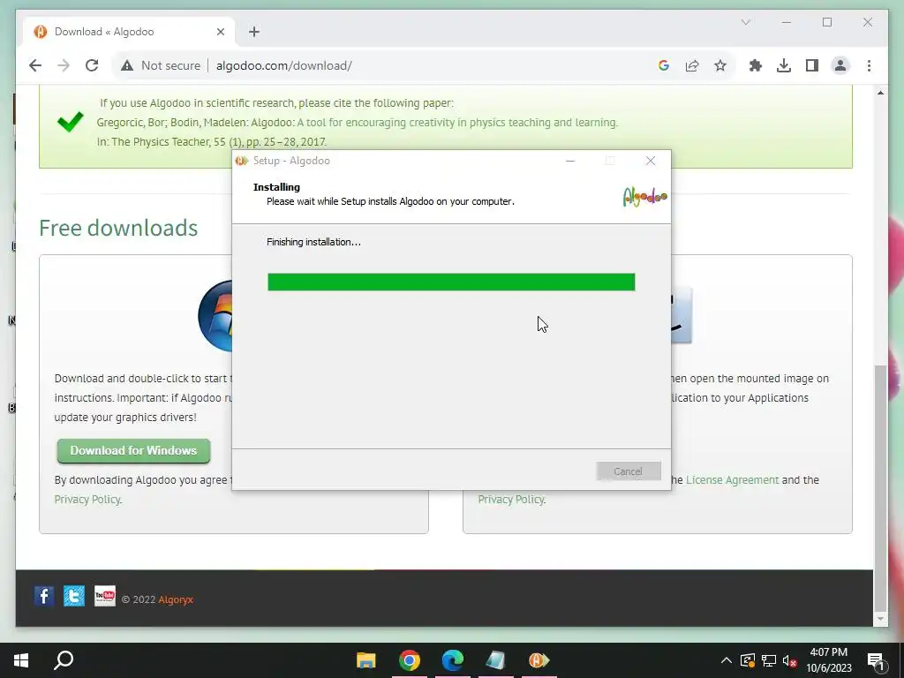Click the browser back arrow

(x=35, y=65)
